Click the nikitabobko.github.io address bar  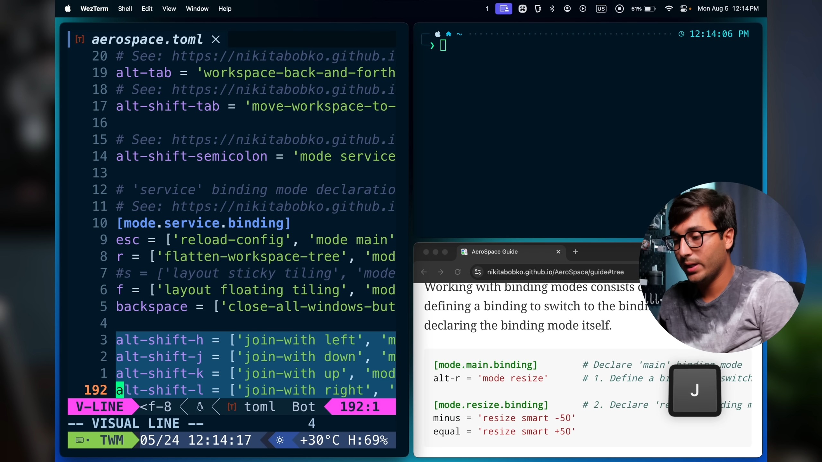pyautogui.click(x=555, y=272)
